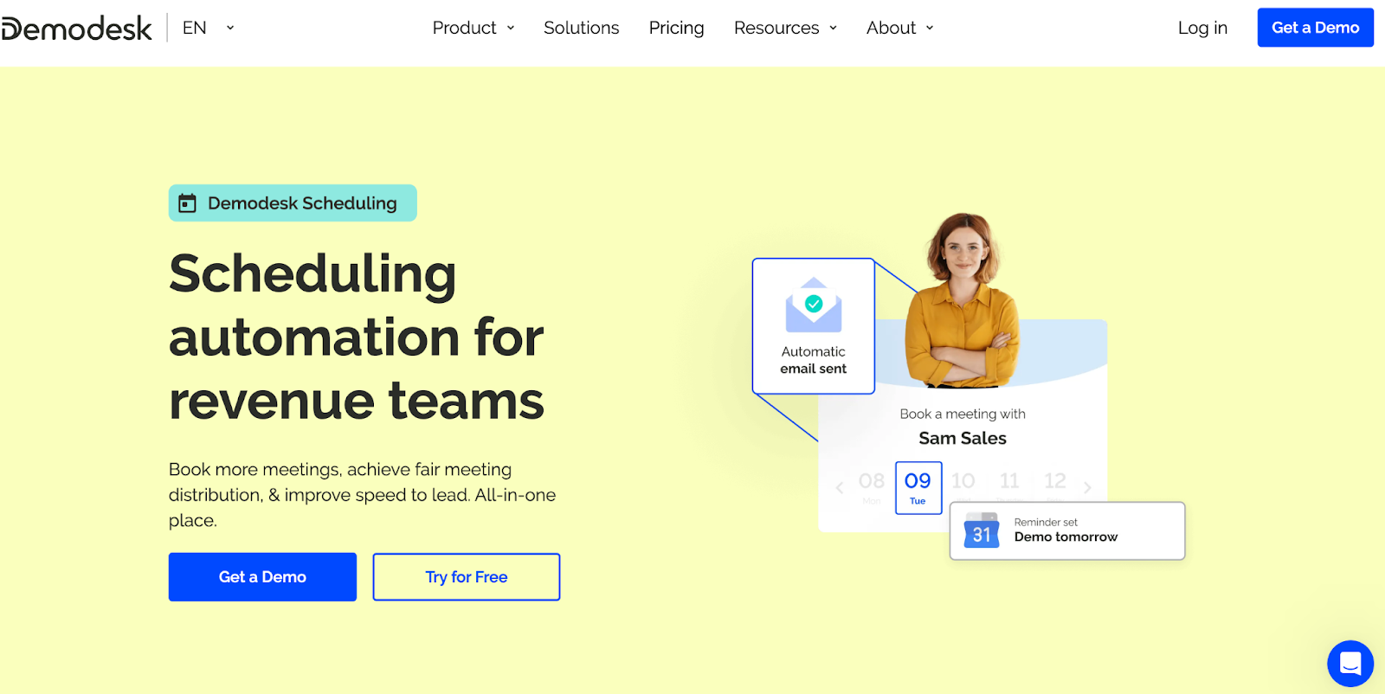Select date 11 in the calendar
Image resolution: width=1385 pixels, height=694 pixels.
[1009, 481]
